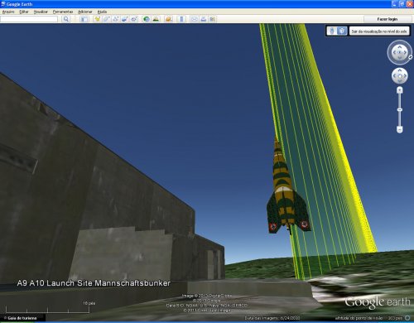The image size is (414, 323).
Task: Click the move-up arrow on the hand joystick
Action: tap(399, 70)
